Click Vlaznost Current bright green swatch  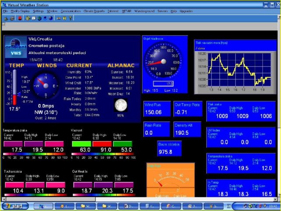point(81,144)
